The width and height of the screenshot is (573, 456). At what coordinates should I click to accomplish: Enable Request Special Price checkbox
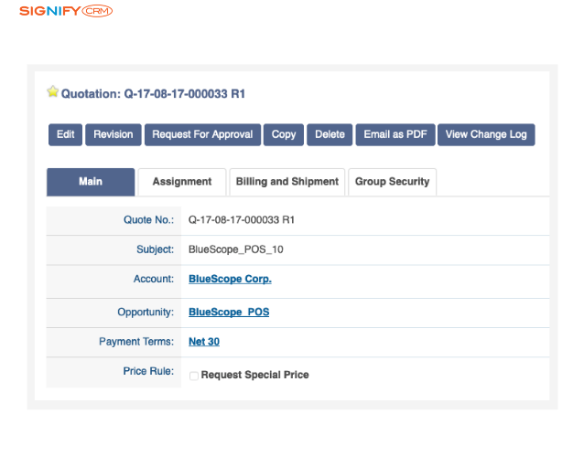click(194, 376)
